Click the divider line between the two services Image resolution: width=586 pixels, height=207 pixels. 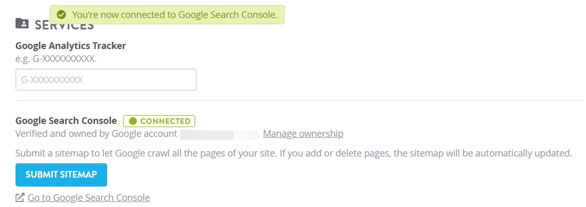tap(300, 100)
